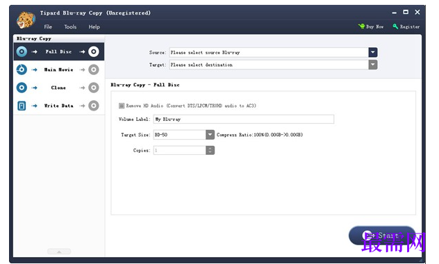Select the Clone copy mode
Viewport: 439px width, 264px height.
[x=59, y=88]
